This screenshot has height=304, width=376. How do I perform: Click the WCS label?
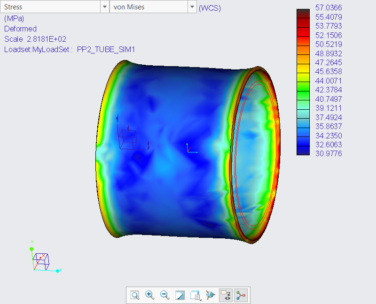[210, 8]
